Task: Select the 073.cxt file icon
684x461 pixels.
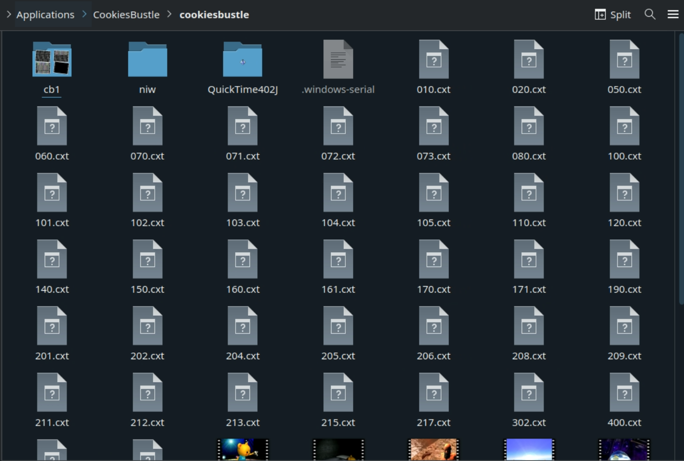Action: [434, 126]
